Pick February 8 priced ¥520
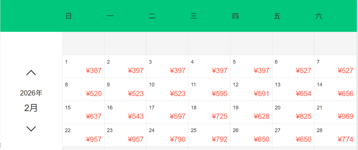358x150 pixels. (83, 89)
